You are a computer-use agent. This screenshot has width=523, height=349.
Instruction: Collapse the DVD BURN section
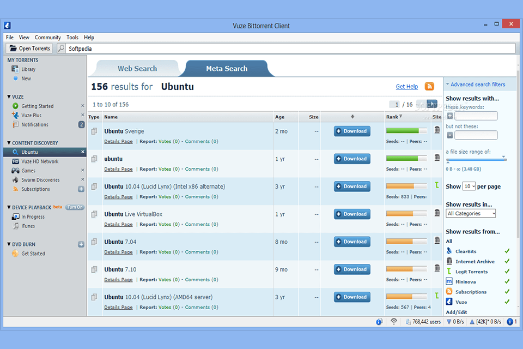pos(9,244)
